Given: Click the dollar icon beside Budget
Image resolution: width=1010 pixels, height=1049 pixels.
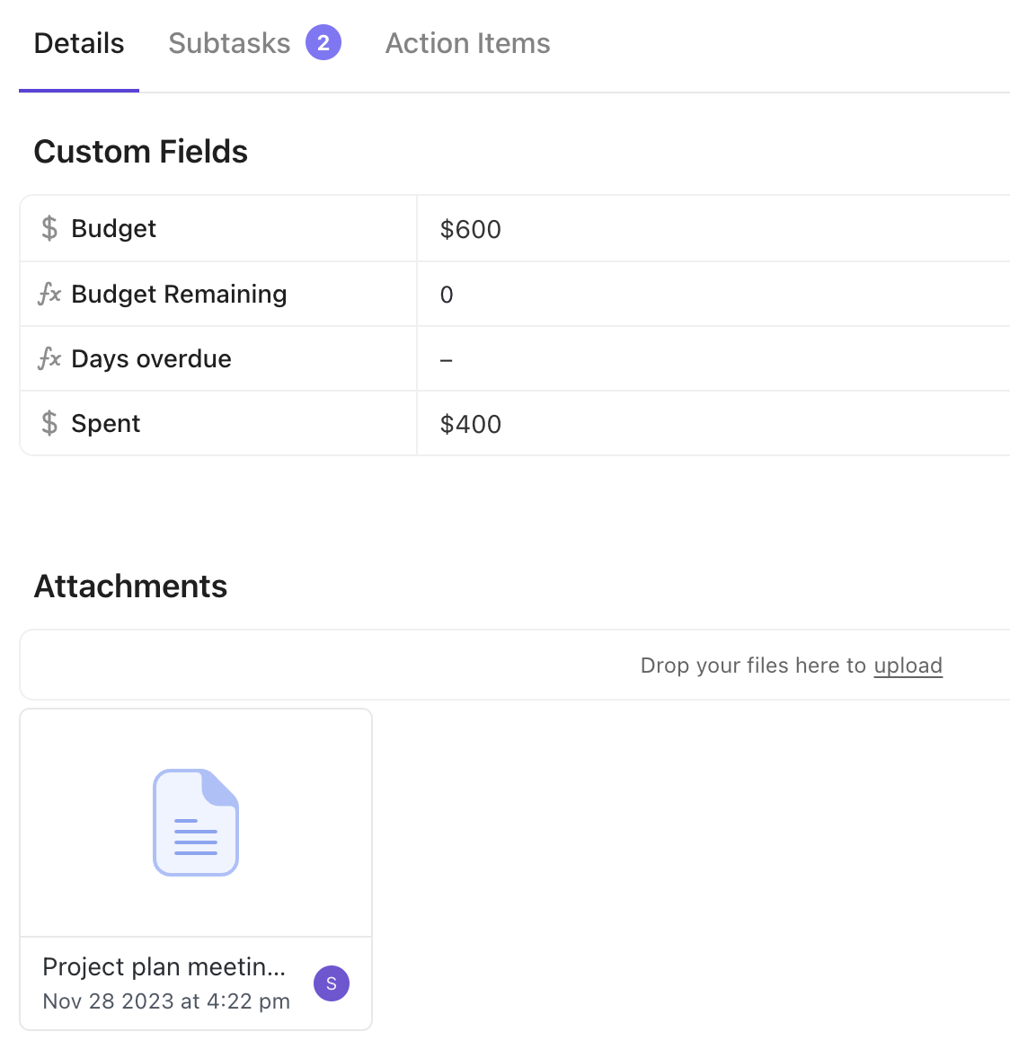Looking at the screenshot, I should tap(49, 228).
